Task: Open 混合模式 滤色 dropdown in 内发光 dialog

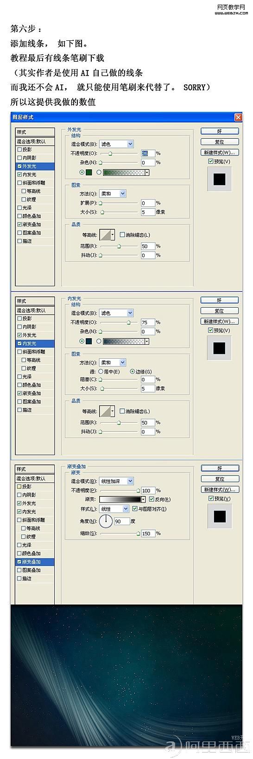Action: tap(116, 313)
